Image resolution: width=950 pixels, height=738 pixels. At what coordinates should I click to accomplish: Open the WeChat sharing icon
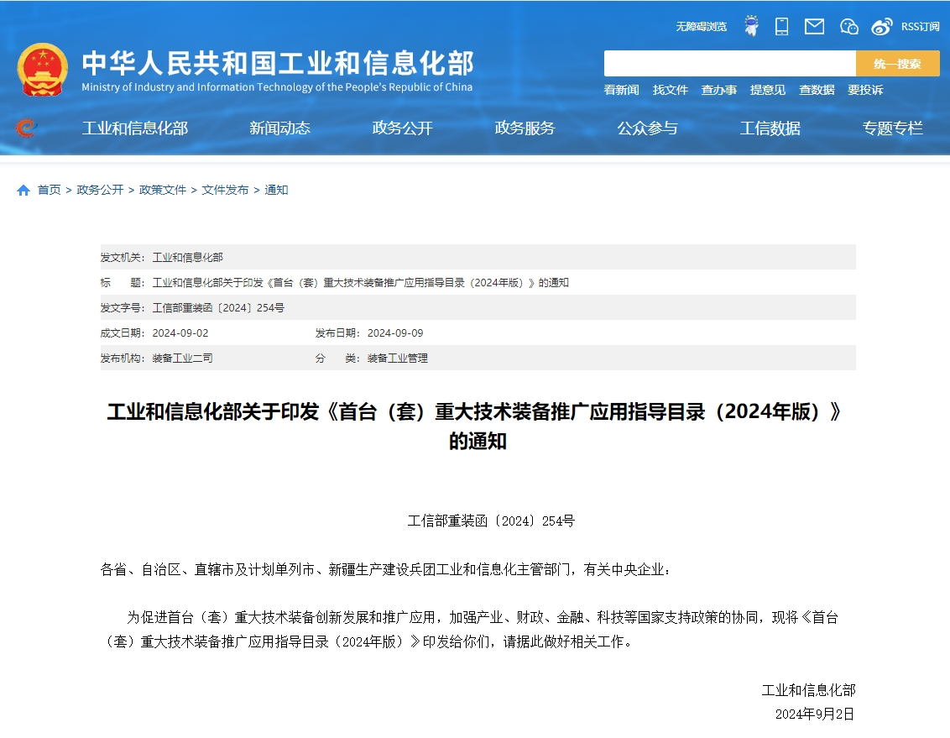[x=848, y=26]
